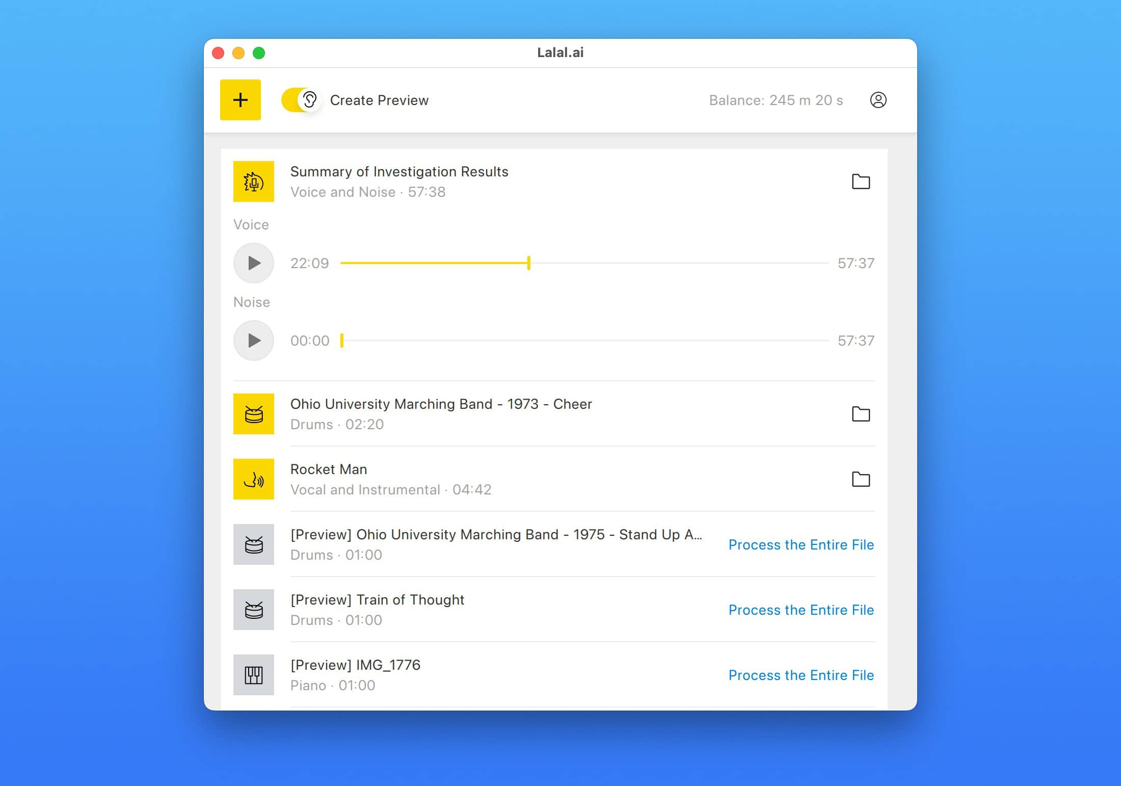This screenshot has height=786, width=1121.
Task: Click the yellow plus add-file button
Action: (x=240, y=100)
